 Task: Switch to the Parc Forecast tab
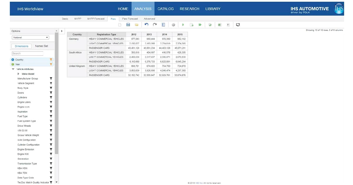coord(130,19)
